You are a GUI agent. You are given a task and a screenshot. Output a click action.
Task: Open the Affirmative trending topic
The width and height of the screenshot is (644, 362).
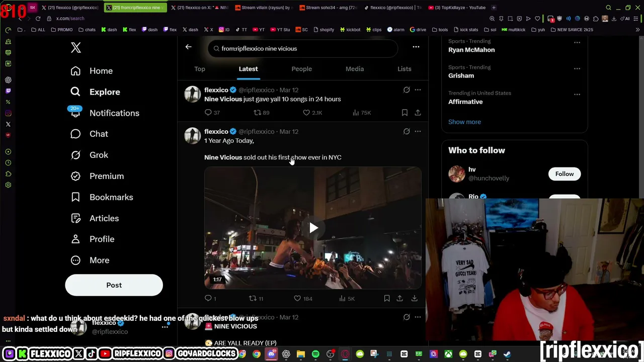[x=465, y=102]
